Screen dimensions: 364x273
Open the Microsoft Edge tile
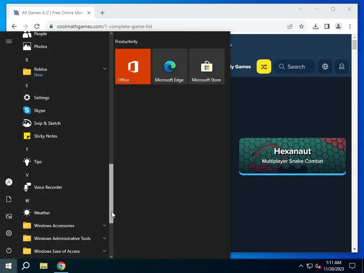pyautogui.click(x=170, y=66)
